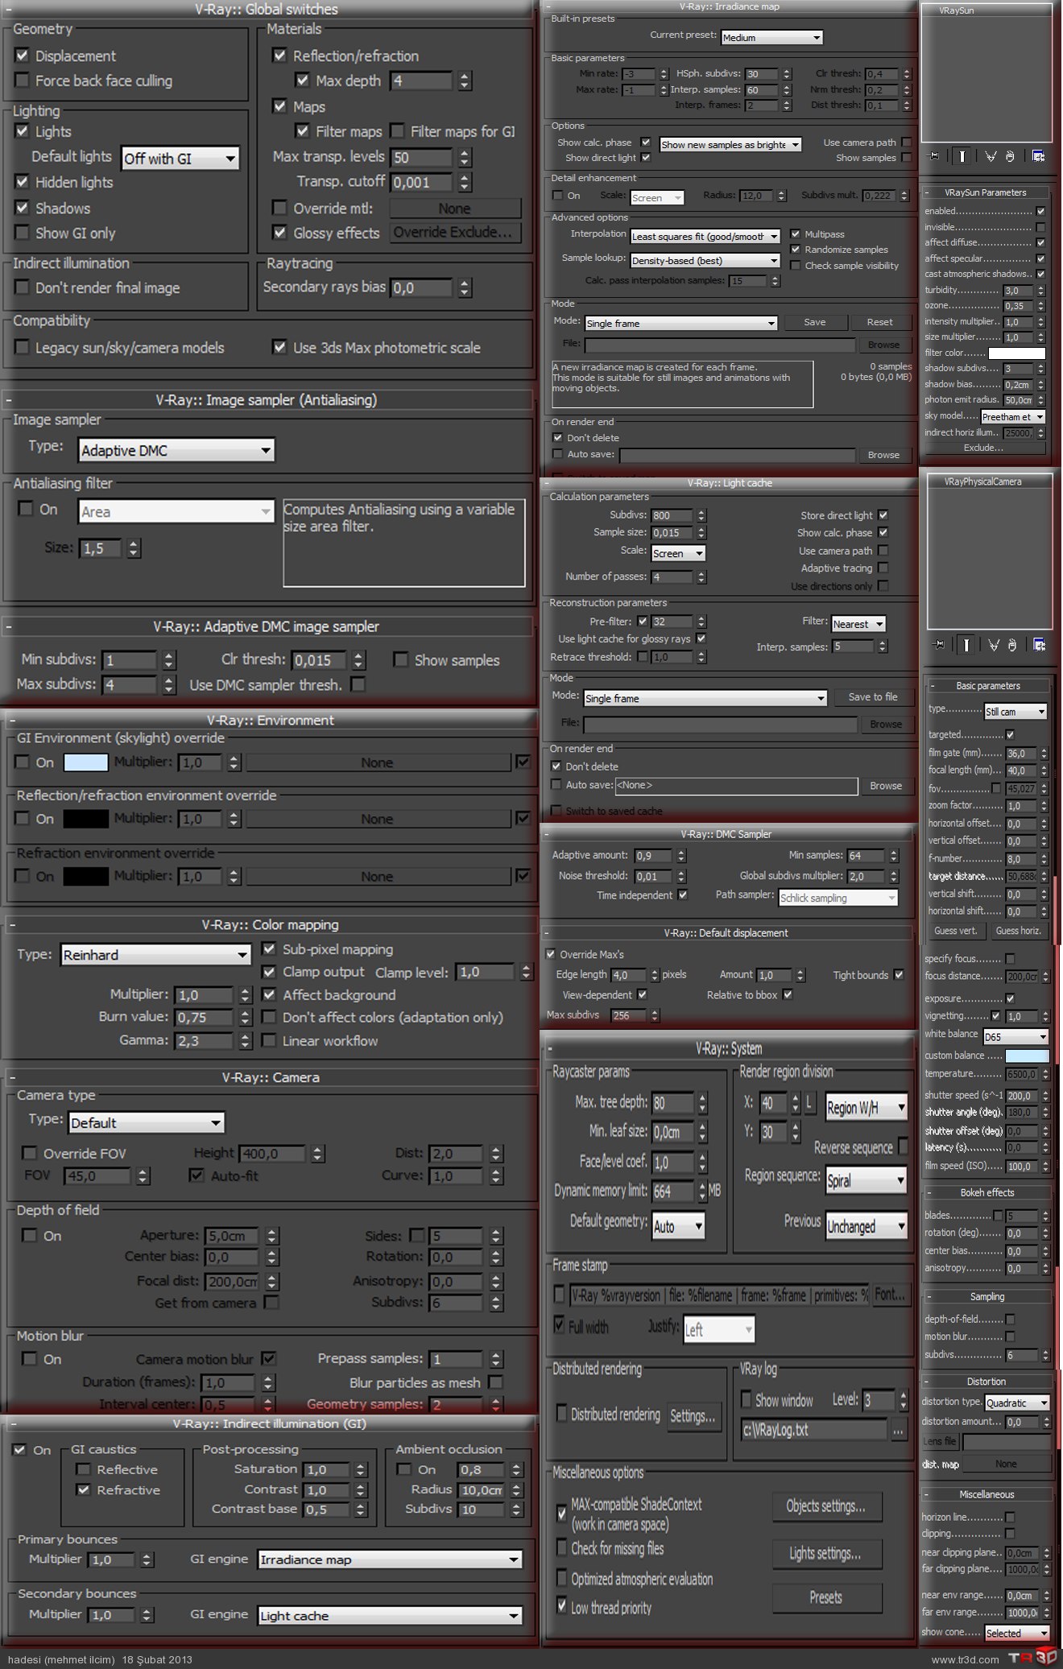Viewport: 1063px width, 1669px height.
Task: Click Max depth spinner arrows in Global switches
Action: tap(465, 81)
